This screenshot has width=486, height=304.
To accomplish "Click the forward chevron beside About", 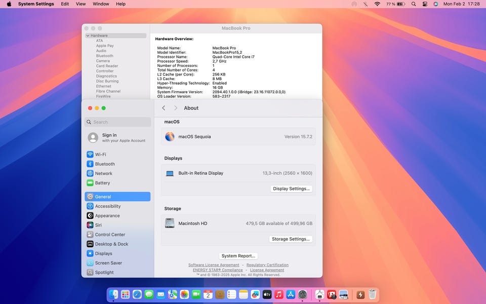I will [x=176, y=108].
